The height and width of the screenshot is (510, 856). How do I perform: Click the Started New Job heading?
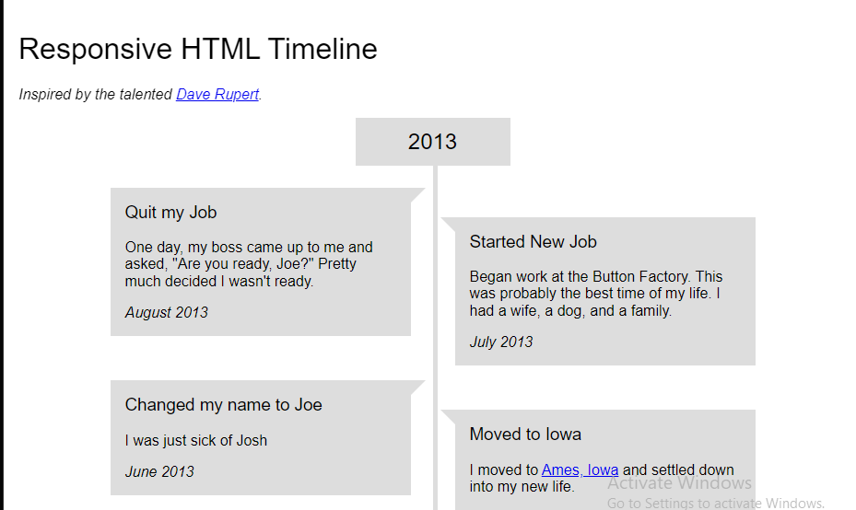tap(533, 241)
